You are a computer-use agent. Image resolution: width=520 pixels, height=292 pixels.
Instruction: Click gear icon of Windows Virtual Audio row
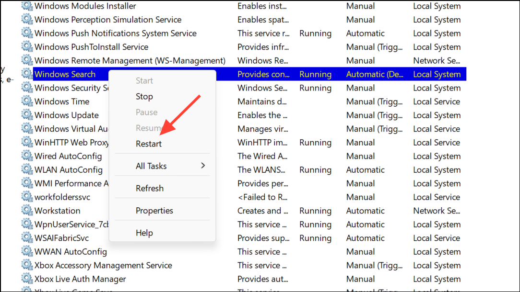pos(27,128)
